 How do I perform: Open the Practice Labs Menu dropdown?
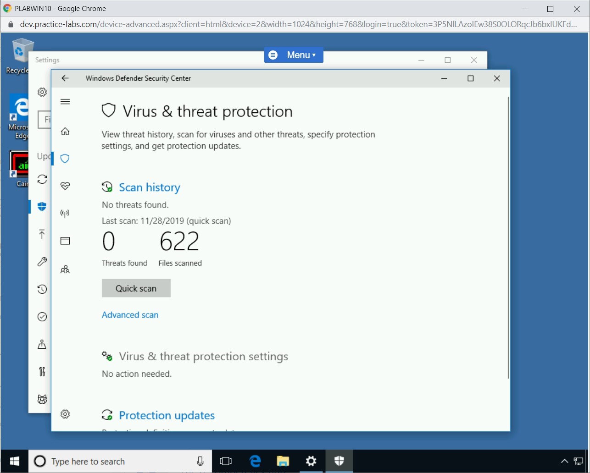click(x=294, y=55)
